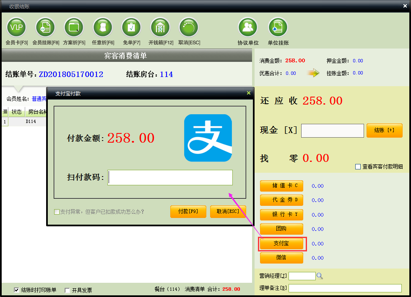Image resolution: width=411 pixels, height=297 pixels.
Task: Click the 押金金额 value 0.00
Action: click(x=358, y=61)
